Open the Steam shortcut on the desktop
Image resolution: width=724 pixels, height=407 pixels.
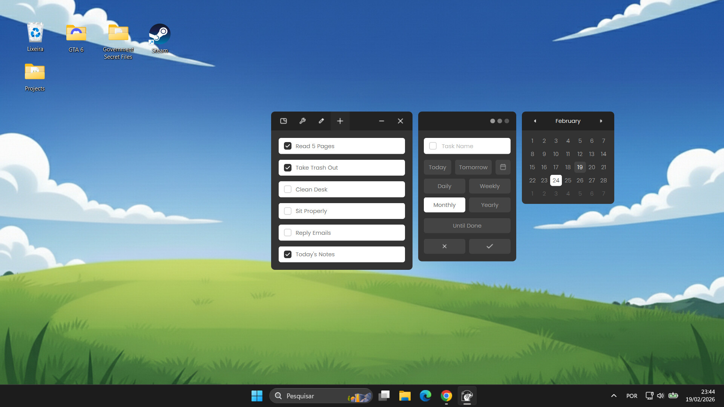click(x=159, y=34)
